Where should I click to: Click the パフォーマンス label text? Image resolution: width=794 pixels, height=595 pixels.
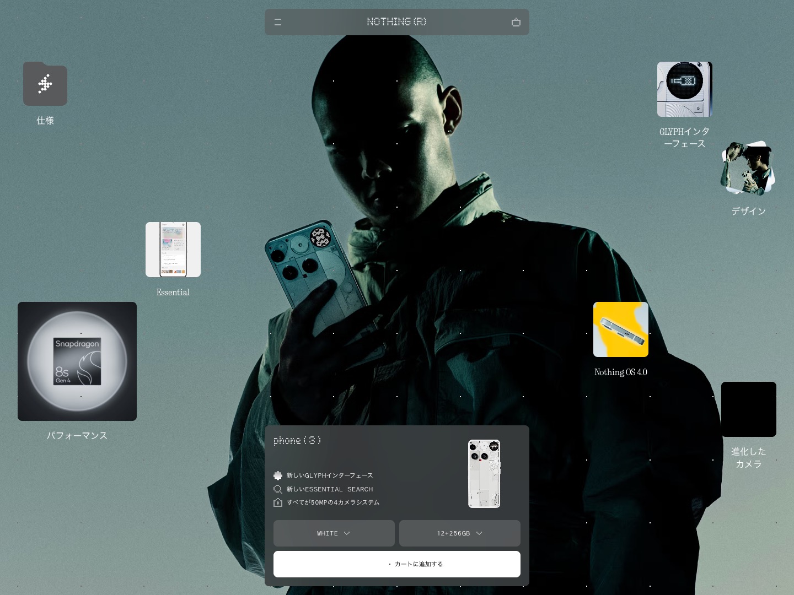[x=77, y=436]
